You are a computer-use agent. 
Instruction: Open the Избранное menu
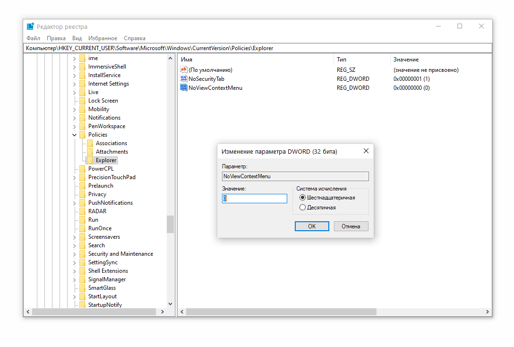click(x=103, y=38)
